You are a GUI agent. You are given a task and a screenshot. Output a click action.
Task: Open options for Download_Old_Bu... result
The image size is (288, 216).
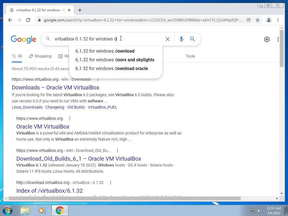point(118,150)
